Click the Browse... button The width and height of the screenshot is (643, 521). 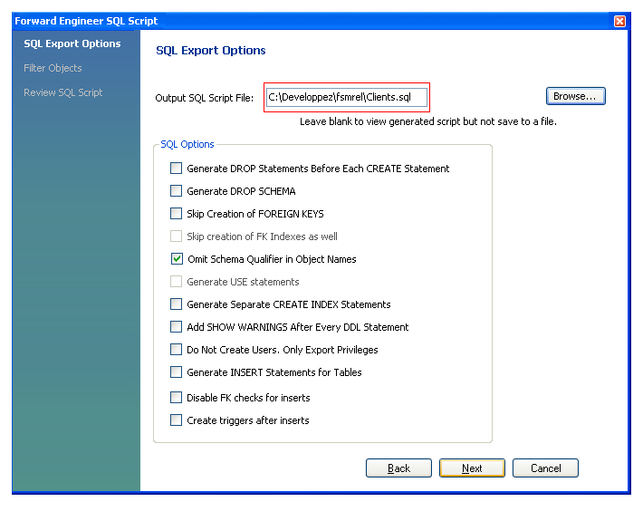[x=575, y=96]
